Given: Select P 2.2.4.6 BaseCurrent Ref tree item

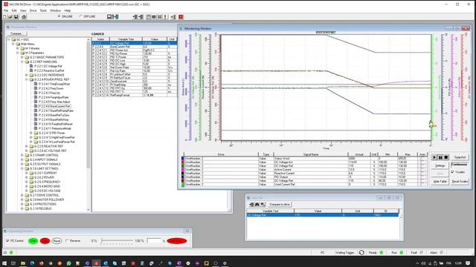Looking at the screenshot, I should pyautogui.click(x=54, y=106).
